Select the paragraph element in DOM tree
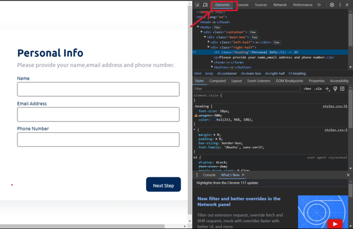Screen dimensions: 353x229 [x=274, y=57]
